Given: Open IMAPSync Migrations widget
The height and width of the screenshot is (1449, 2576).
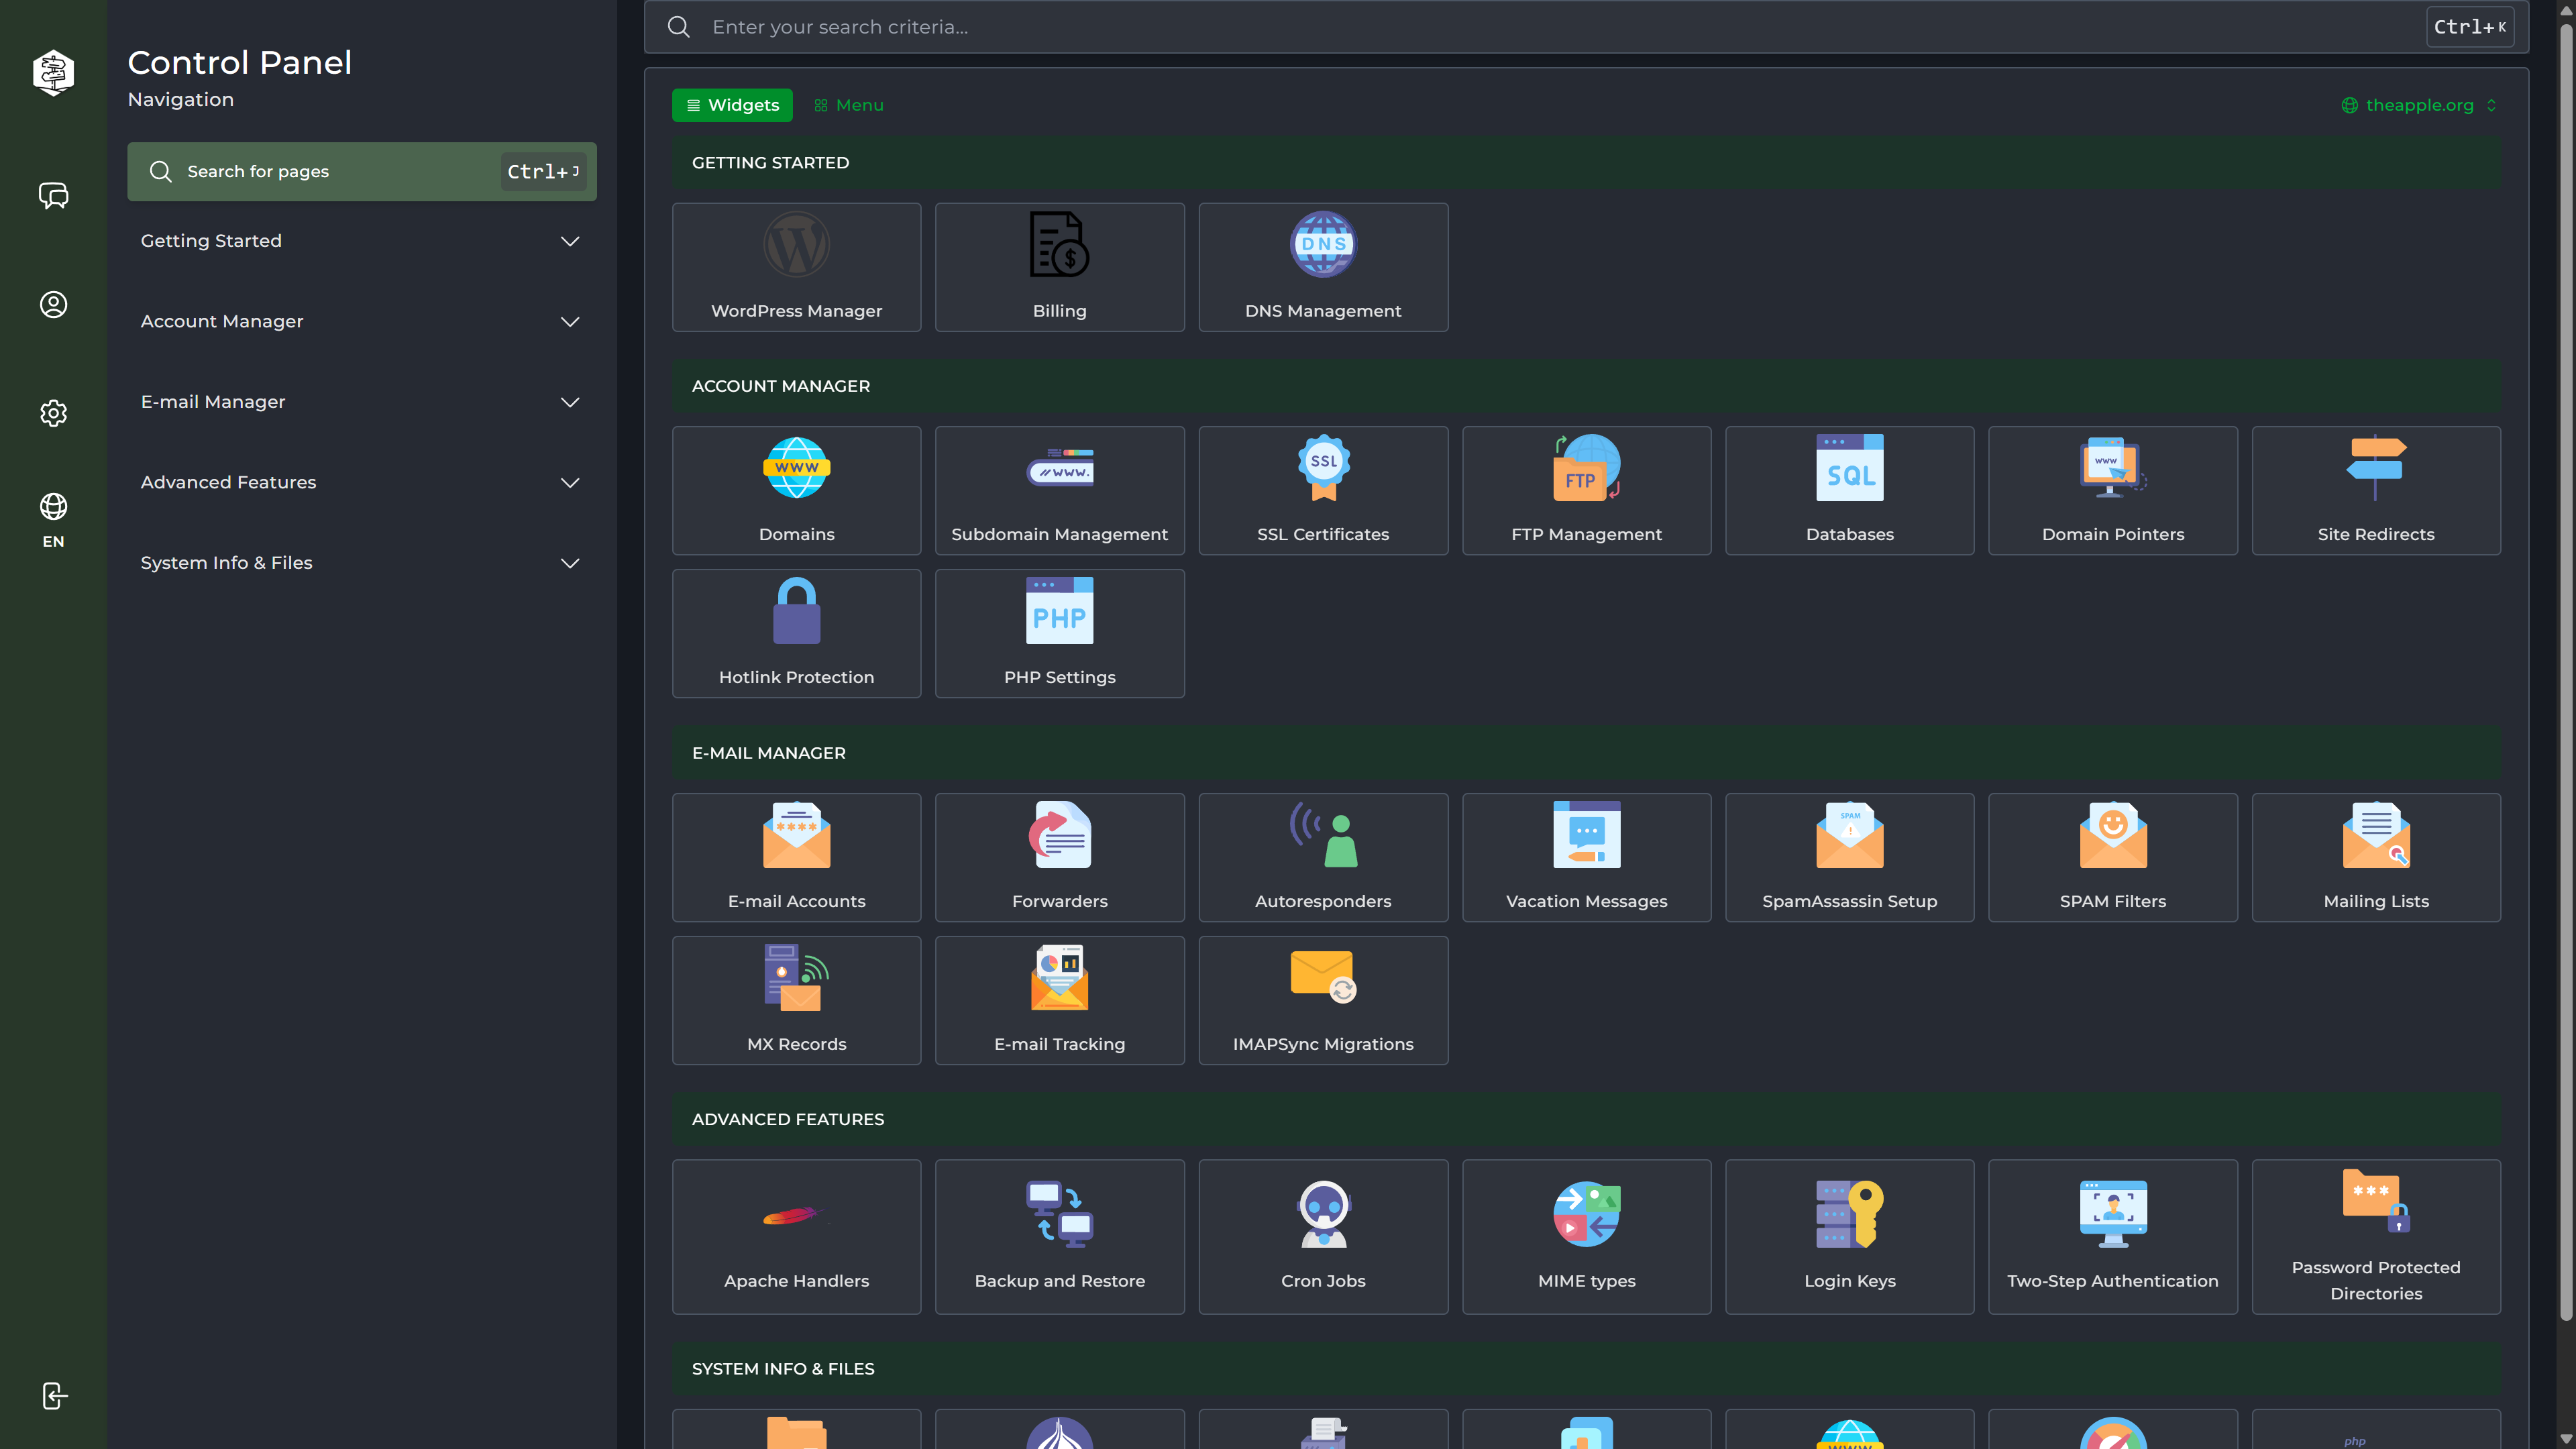Looking at the screenshot, I should click(1323, 1000).
